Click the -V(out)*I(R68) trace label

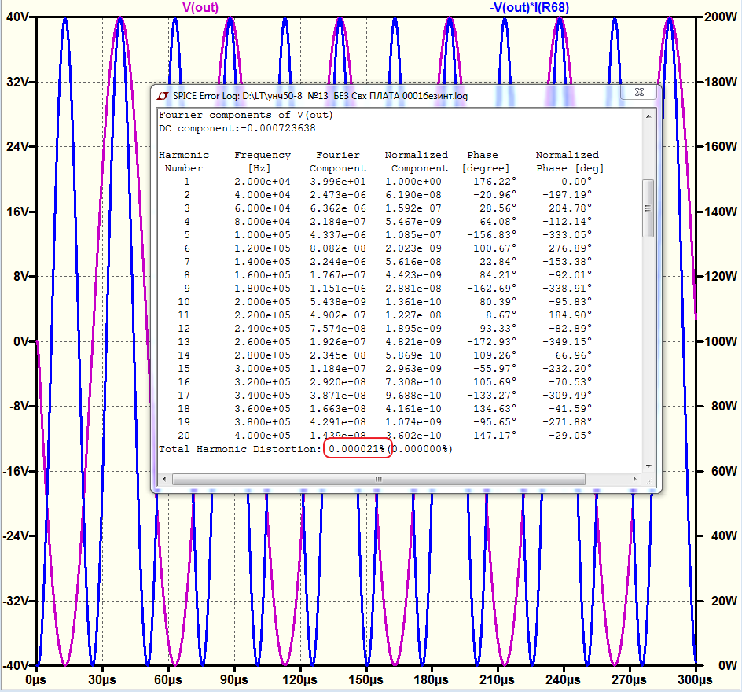[x=529, y=8]
